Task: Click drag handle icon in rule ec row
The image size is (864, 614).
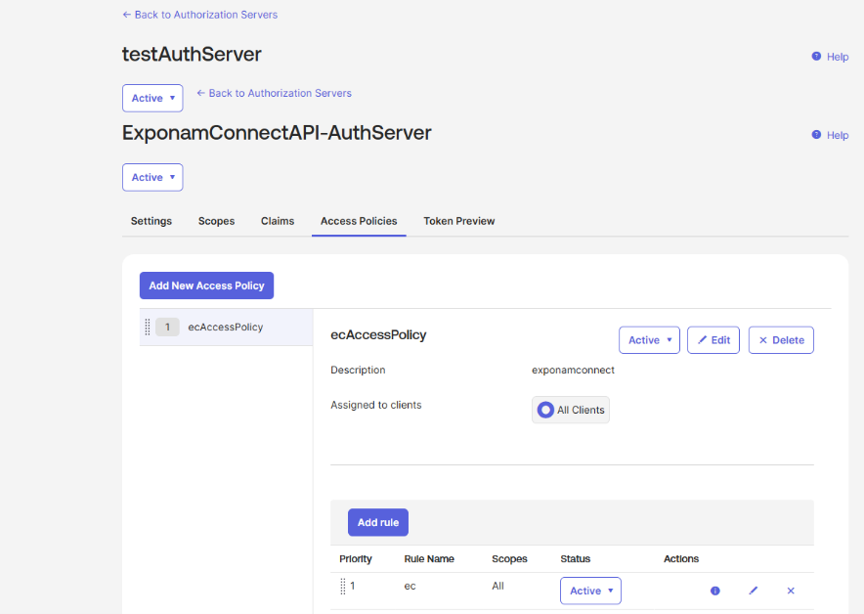Action: tap(343, 587)
